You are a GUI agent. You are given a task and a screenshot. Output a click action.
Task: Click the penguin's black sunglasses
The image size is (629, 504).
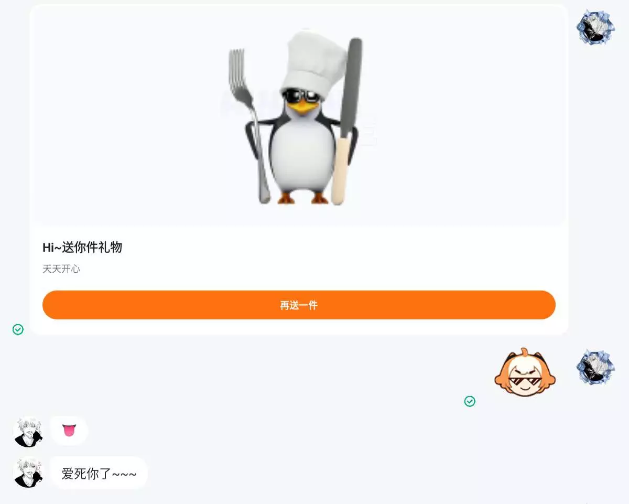pos(301,96)
